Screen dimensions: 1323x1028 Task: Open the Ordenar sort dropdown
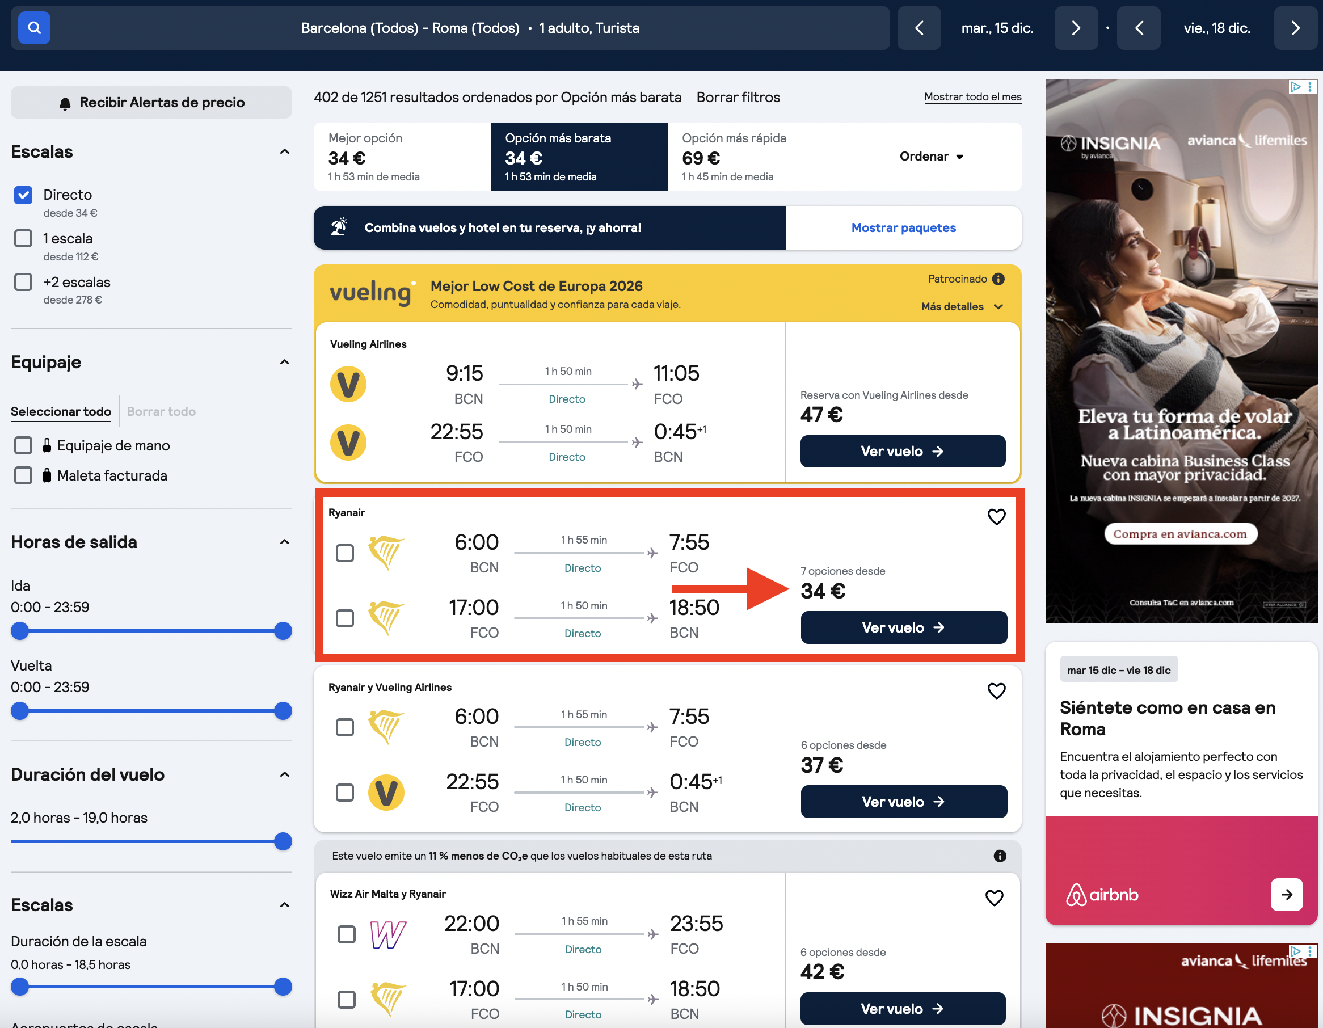click(x=931, y=156)
